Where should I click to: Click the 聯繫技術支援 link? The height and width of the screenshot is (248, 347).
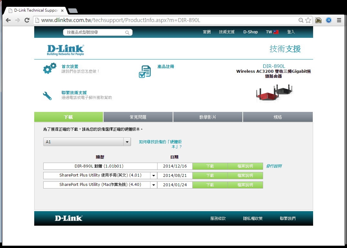(74, 93)
